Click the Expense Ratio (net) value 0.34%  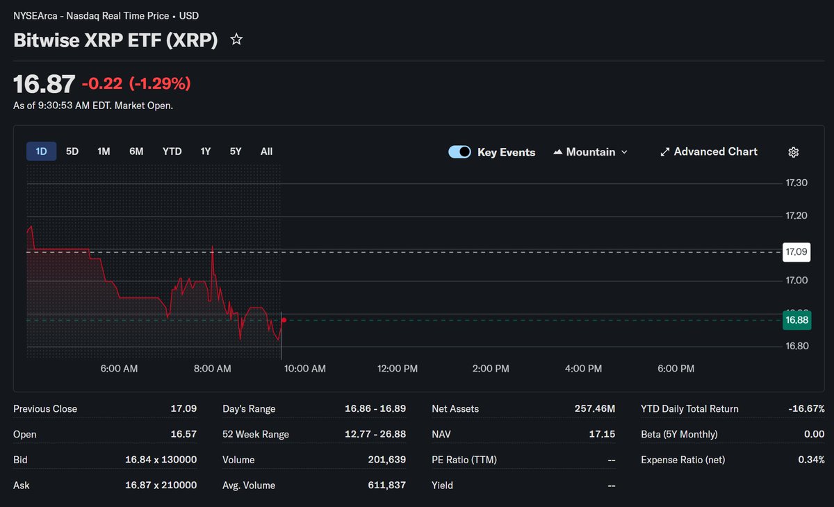pos(812,460)
